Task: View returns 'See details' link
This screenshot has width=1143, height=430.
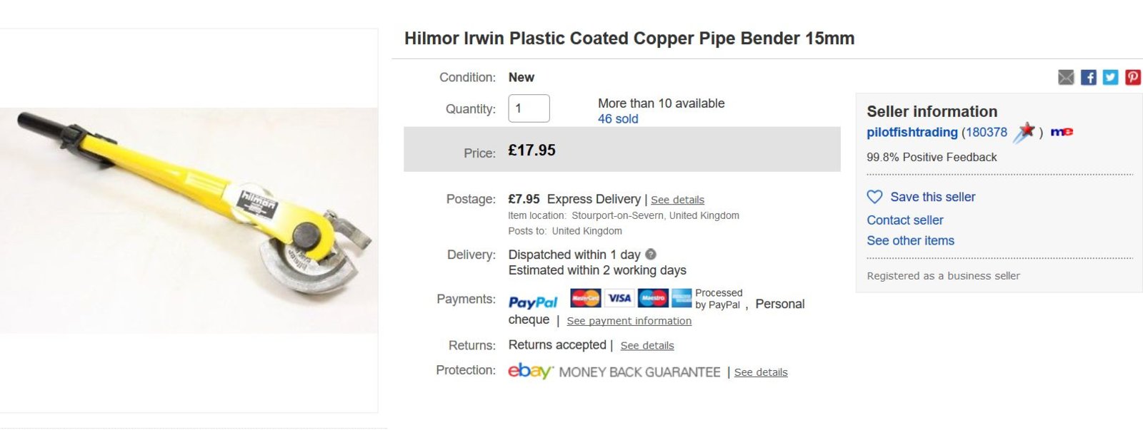Action: (x=647, y=346)
